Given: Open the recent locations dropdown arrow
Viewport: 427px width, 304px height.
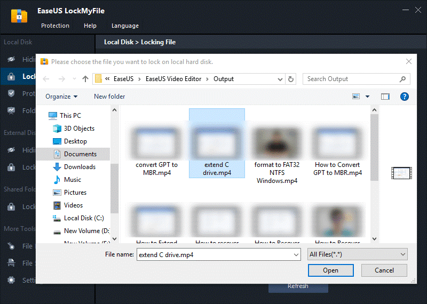Looking at the screenshot, I should 74,79.
